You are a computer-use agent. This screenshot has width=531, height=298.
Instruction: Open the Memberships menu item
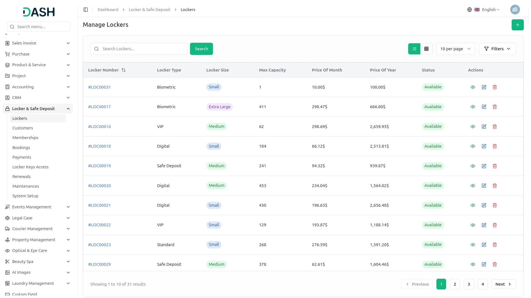click(x=25, y=137)
